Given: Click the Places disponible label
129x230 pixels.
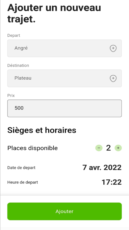Looking at the screenshot, I should 33,148.
